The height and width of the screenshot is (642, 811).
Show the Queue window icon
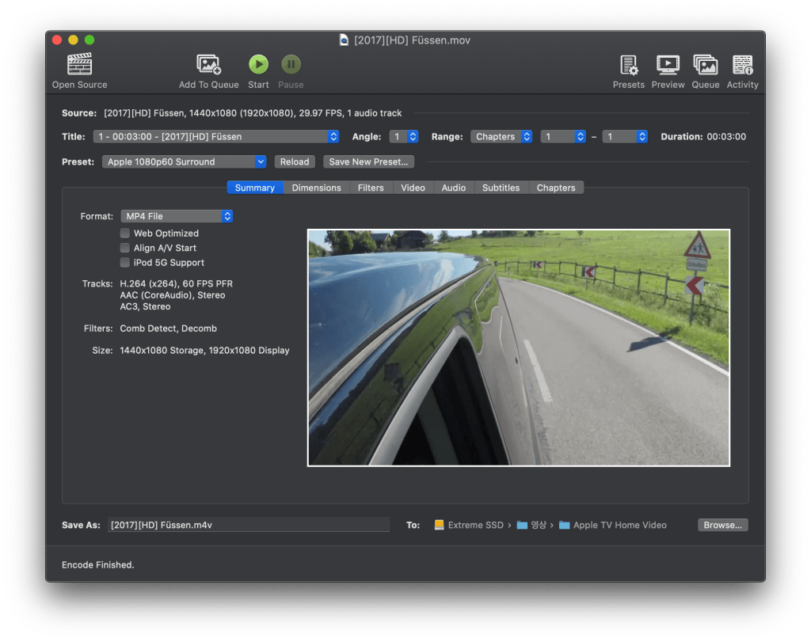[705, 65]
